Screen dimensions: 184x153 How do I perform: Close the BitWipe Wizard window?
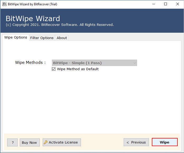pyautogui.click(x=178, y=4)
